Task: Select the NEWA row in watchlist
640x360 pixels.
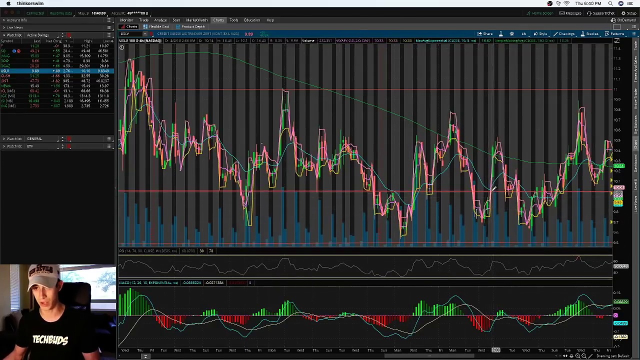Action: pos(56,86)
